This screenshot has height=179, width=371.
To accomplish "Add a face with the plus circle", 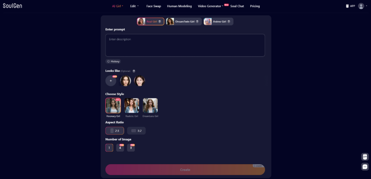I will (x=111, y=81).
